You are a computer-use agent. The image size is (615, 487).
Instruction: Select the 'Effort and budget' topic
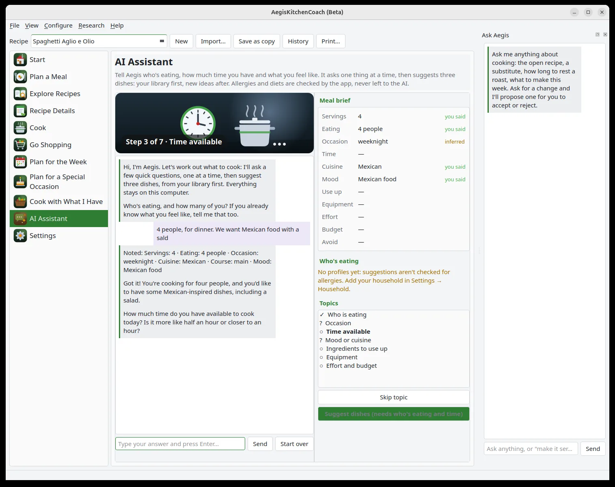coord(394,366)
